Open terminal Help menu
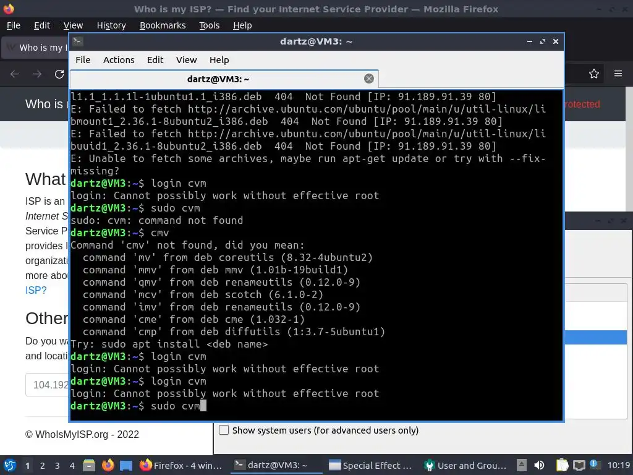This screenshot has height=475, width=633. click(219, 60)
